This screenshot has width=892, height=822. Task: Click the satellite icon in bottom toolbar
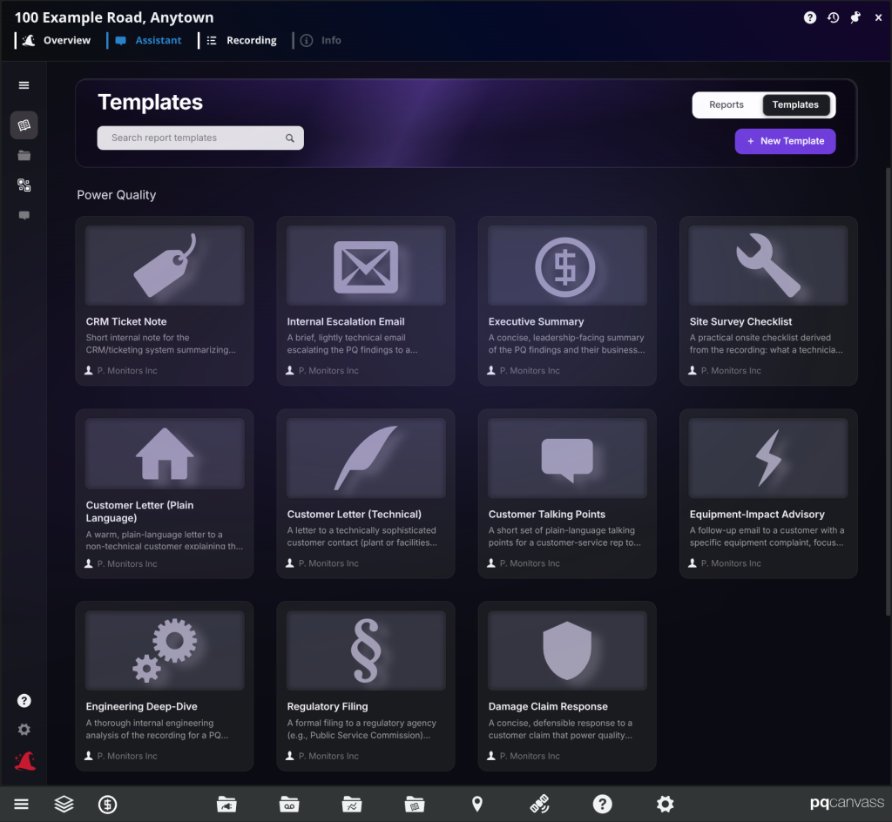(539, 804)
